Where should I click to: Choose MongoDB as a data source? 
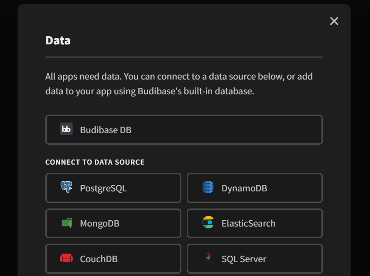tap(113, 223)
